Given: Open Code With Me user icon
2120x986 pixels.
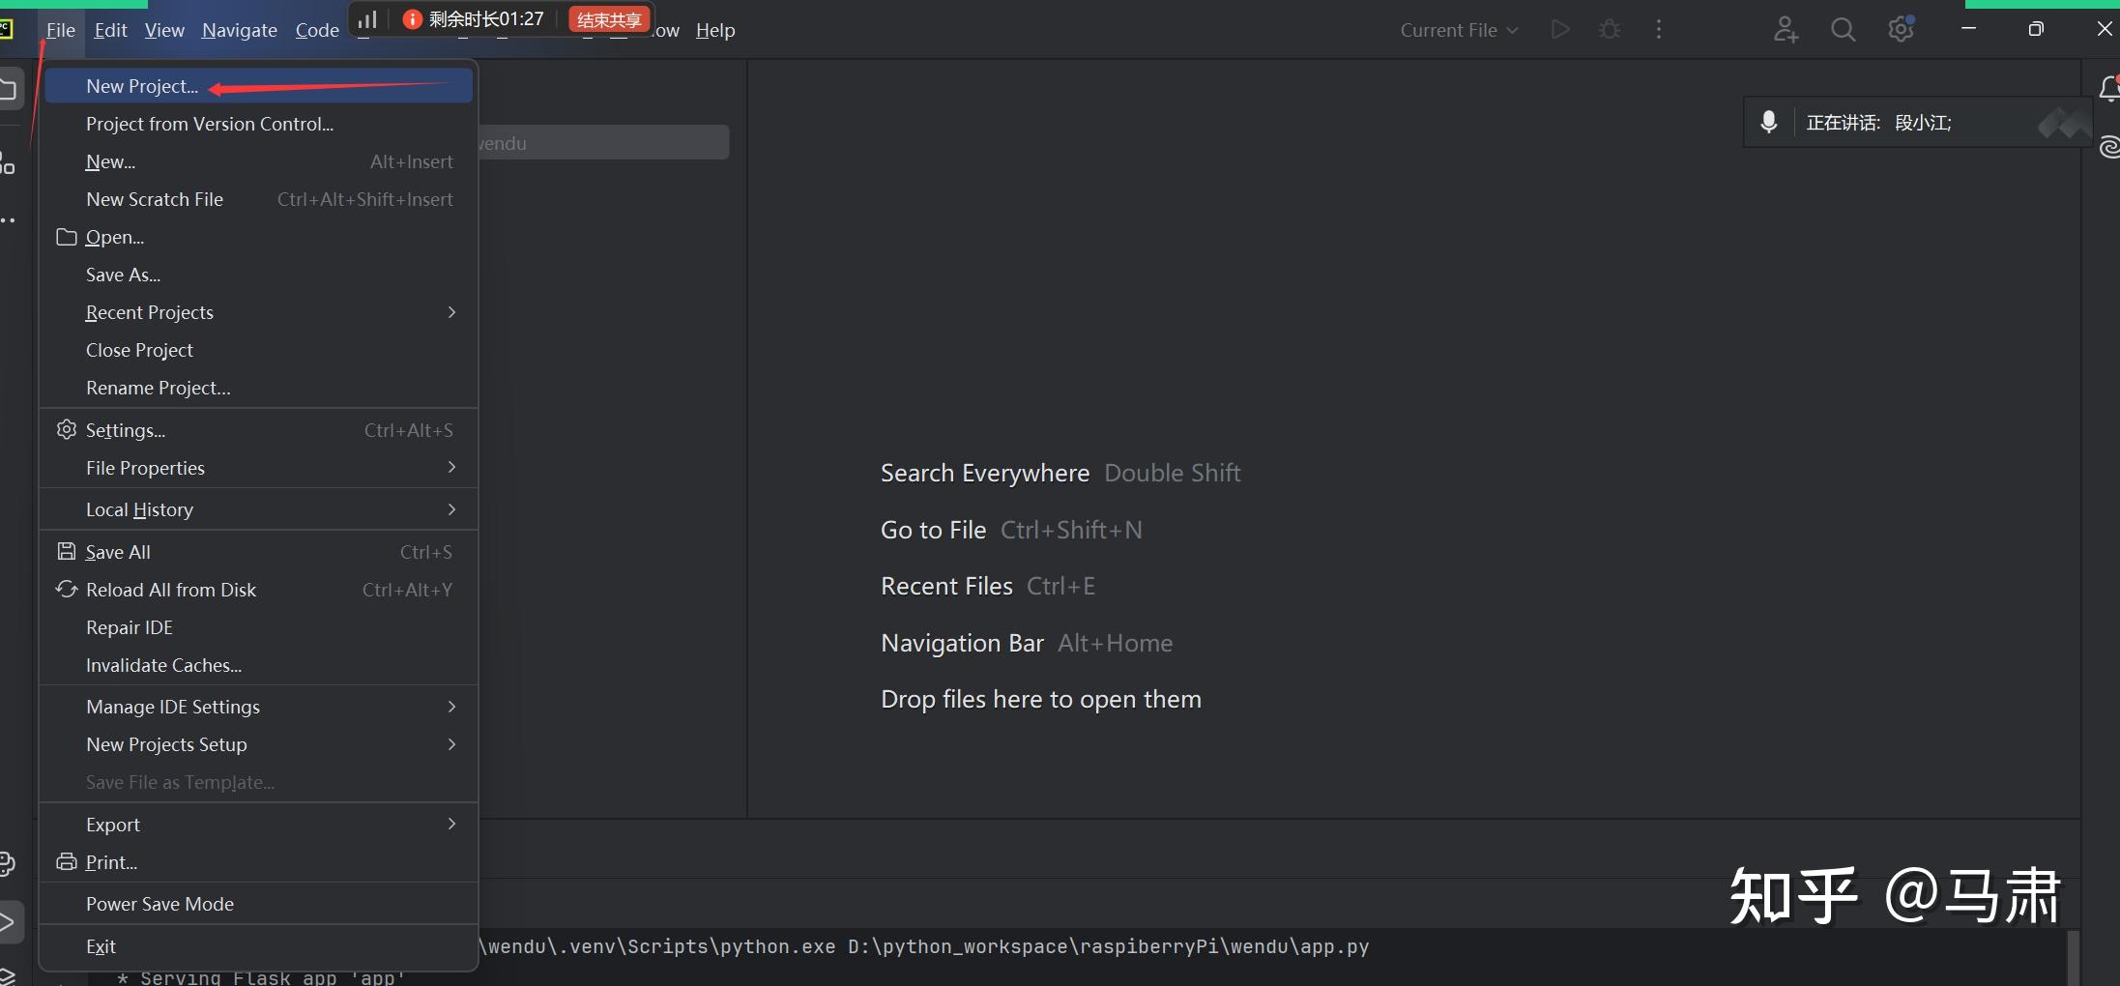Looking at the screenshot, I should point(1785,30).
